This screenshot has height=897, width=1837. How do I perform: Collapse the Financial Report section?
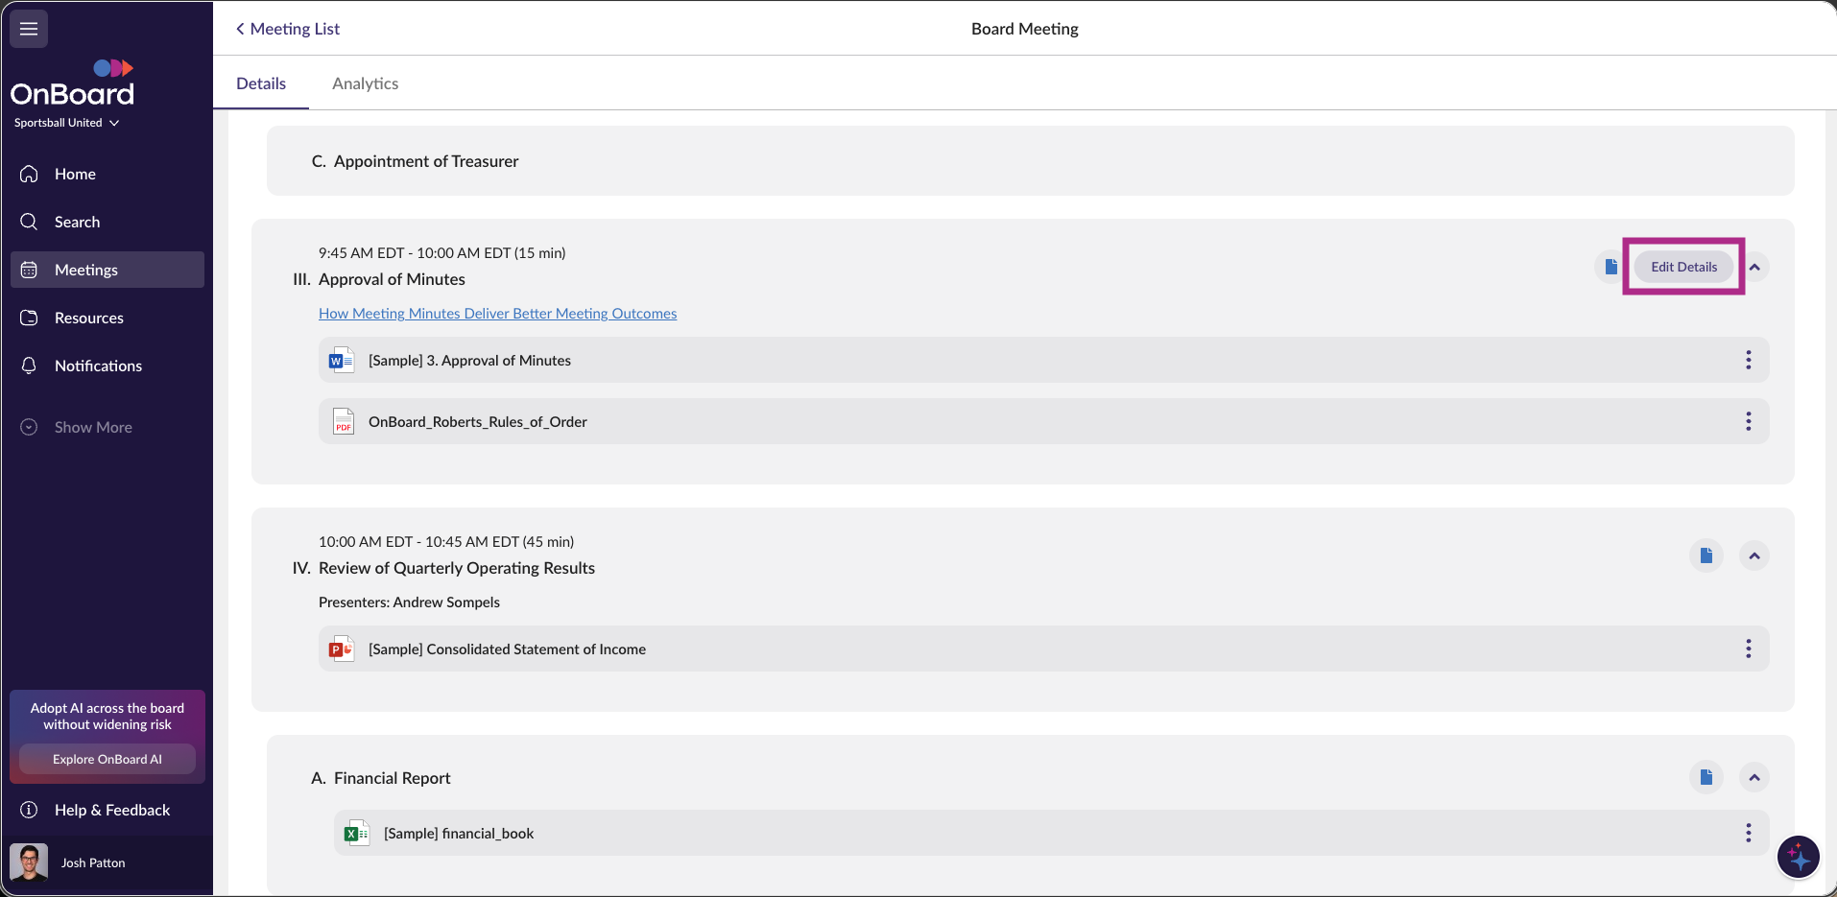(1753, 777)
